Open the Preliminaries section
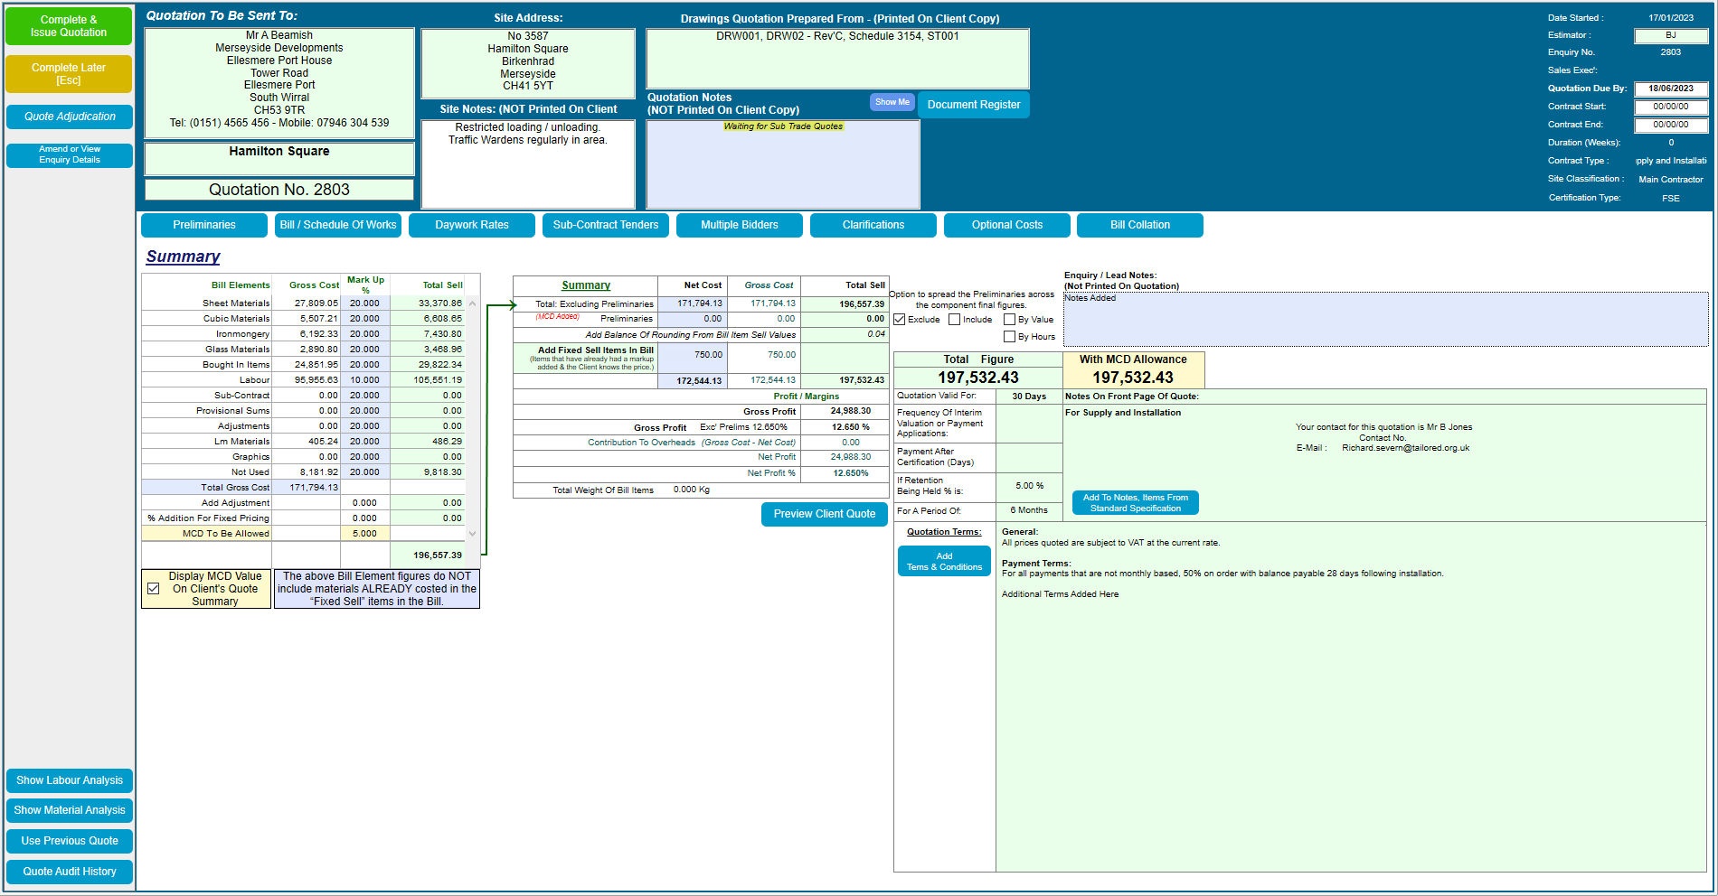The image size is (1718, 896). [x=203, y=225]
